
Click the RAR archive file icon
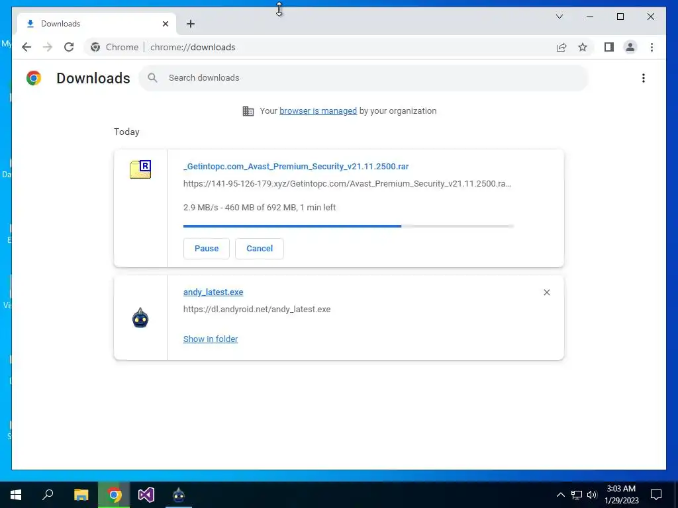click(x=140, y=169)
